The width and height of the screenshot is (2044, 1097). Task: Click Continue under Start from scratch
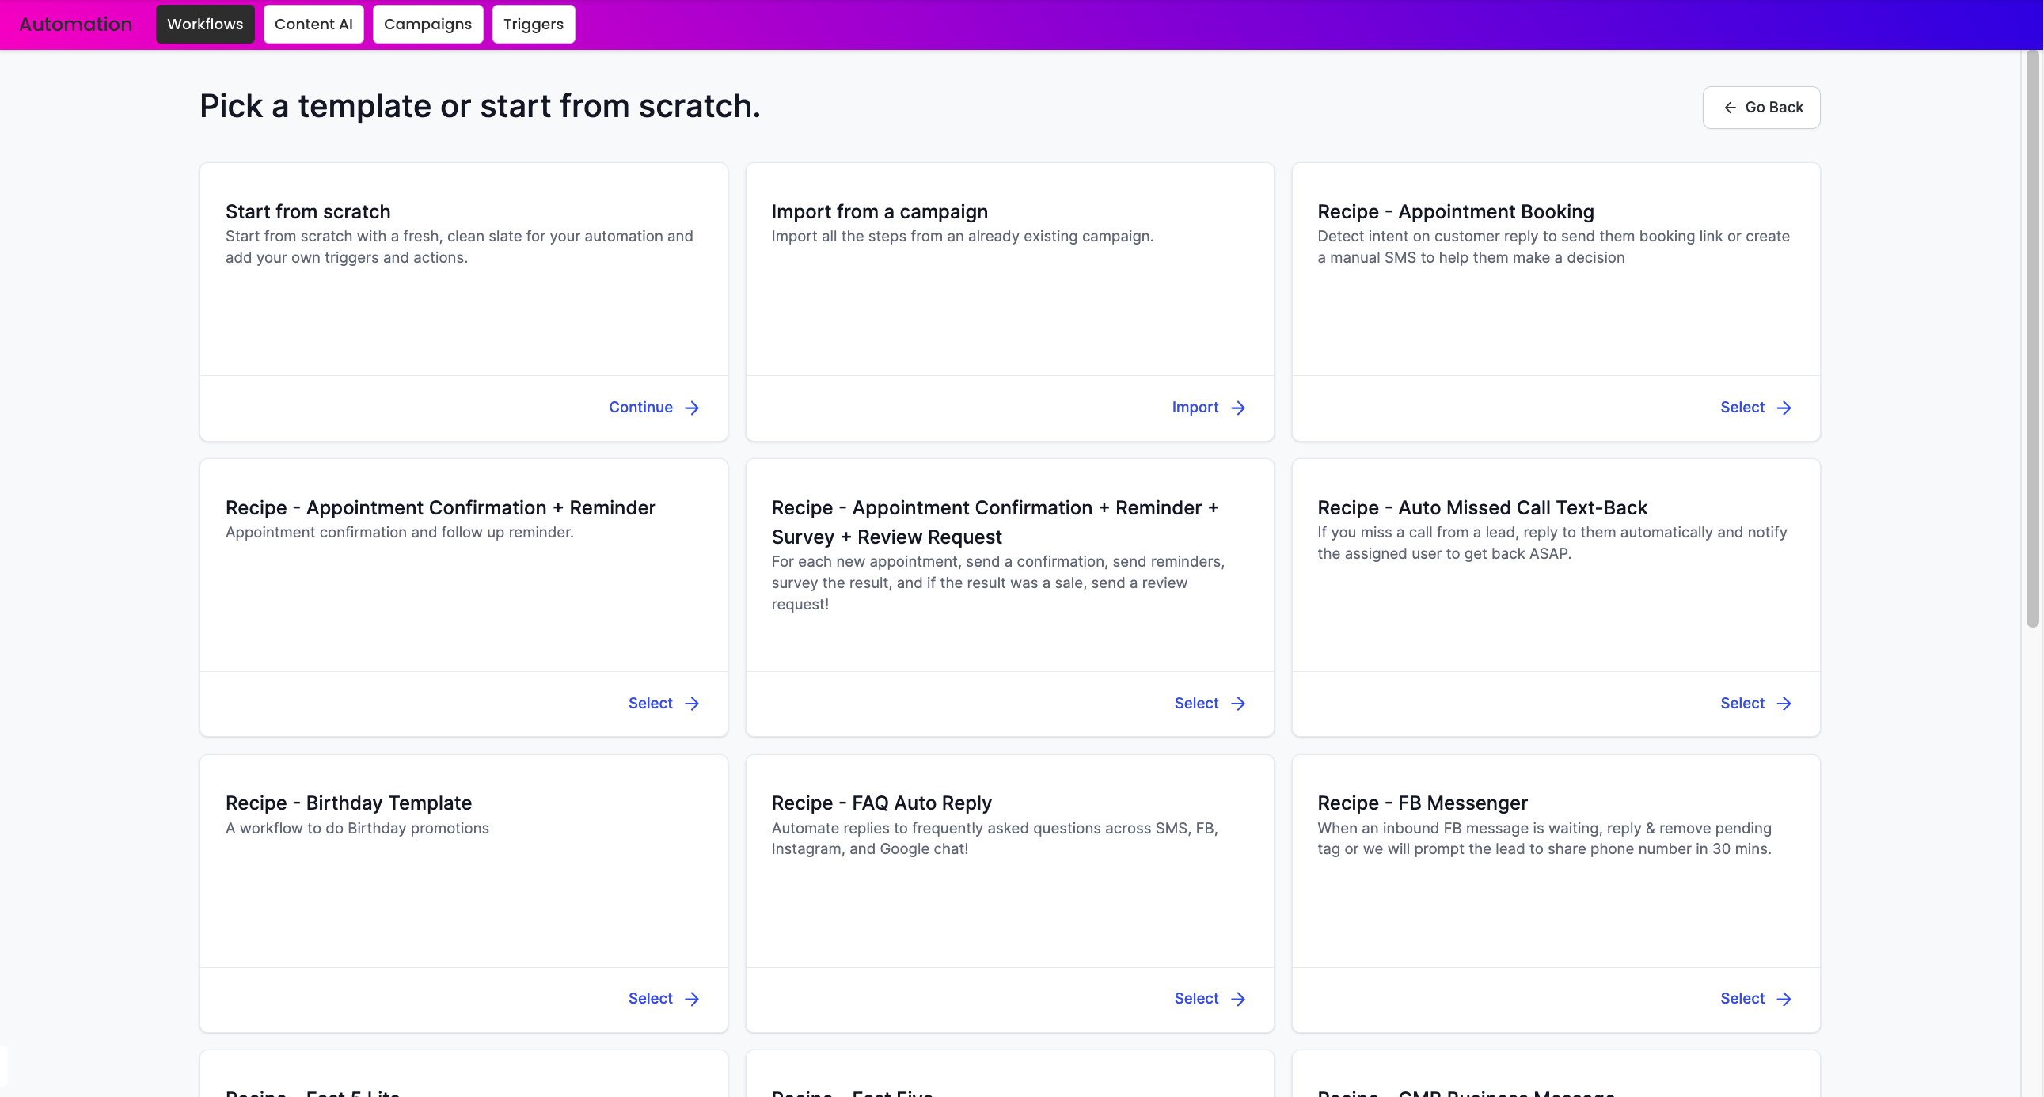[x=640, y=407]
